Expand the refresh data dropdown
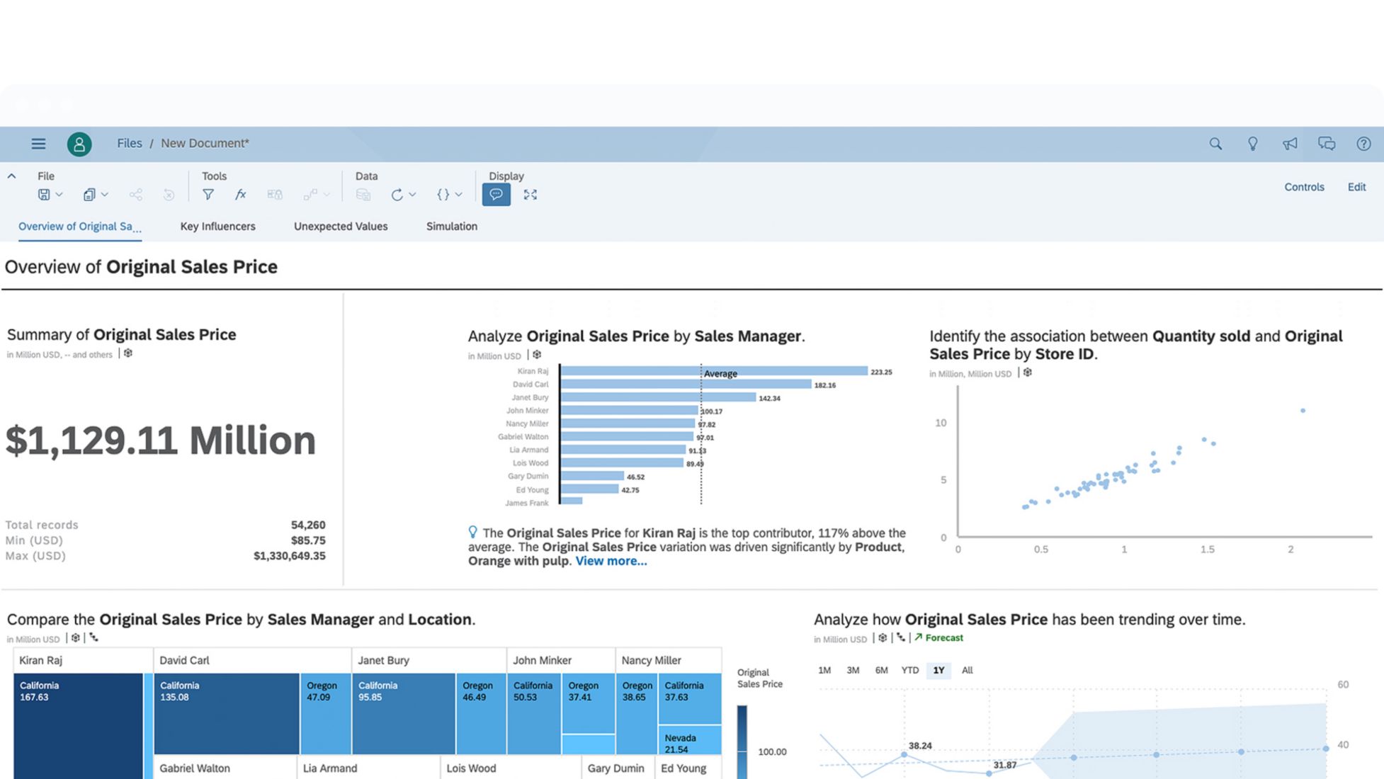 click(x=412, y=195)
